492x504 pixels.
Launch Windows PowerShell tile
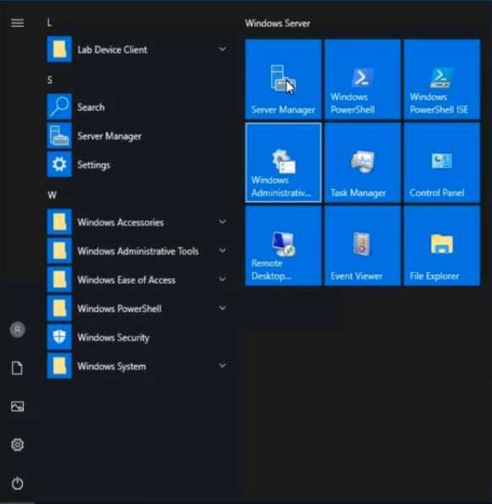pos(362,80)
